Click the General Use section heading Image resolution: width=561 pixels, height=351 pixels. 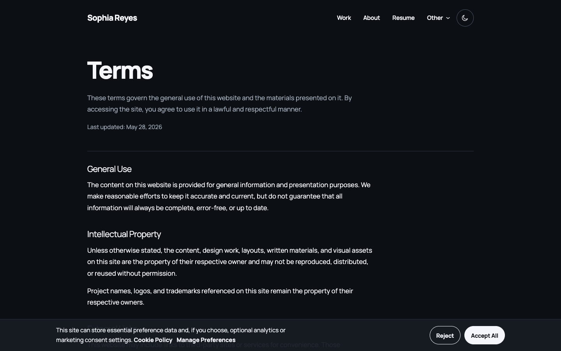tap(109, 169)
